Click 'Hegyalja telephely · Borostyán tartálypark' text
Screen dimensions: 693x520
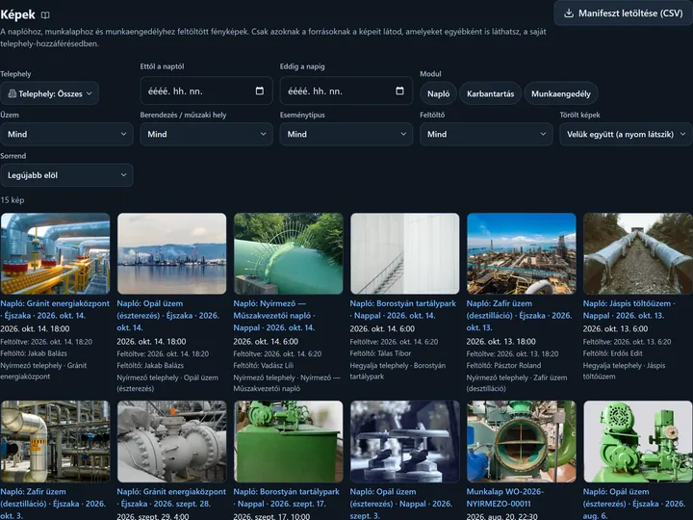398,371
